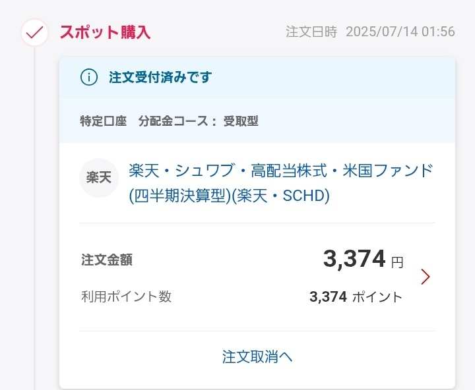Select the 受取型 distribution course value

coord(241,121)
